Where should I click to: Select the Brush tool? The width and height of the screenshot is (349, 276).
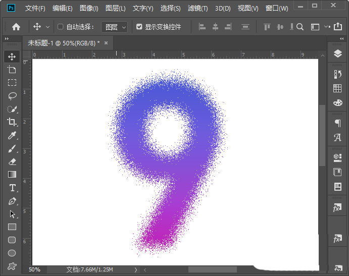[x=12, y=148]
